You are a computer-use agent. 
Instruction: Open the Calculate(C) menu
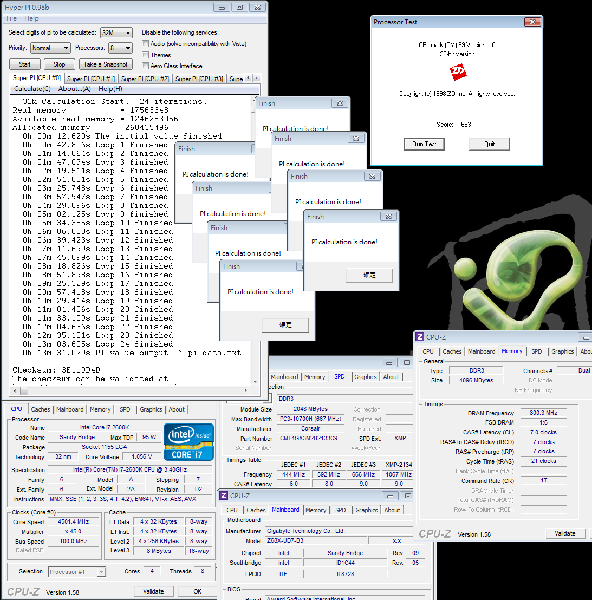click(x=32, y=89)
